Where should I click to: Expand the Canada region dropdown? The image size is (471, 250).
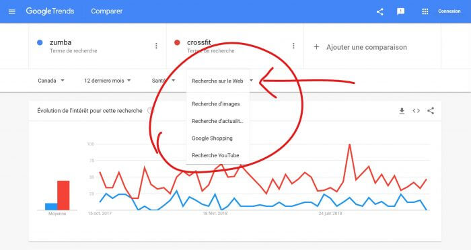tap(51, 81)
